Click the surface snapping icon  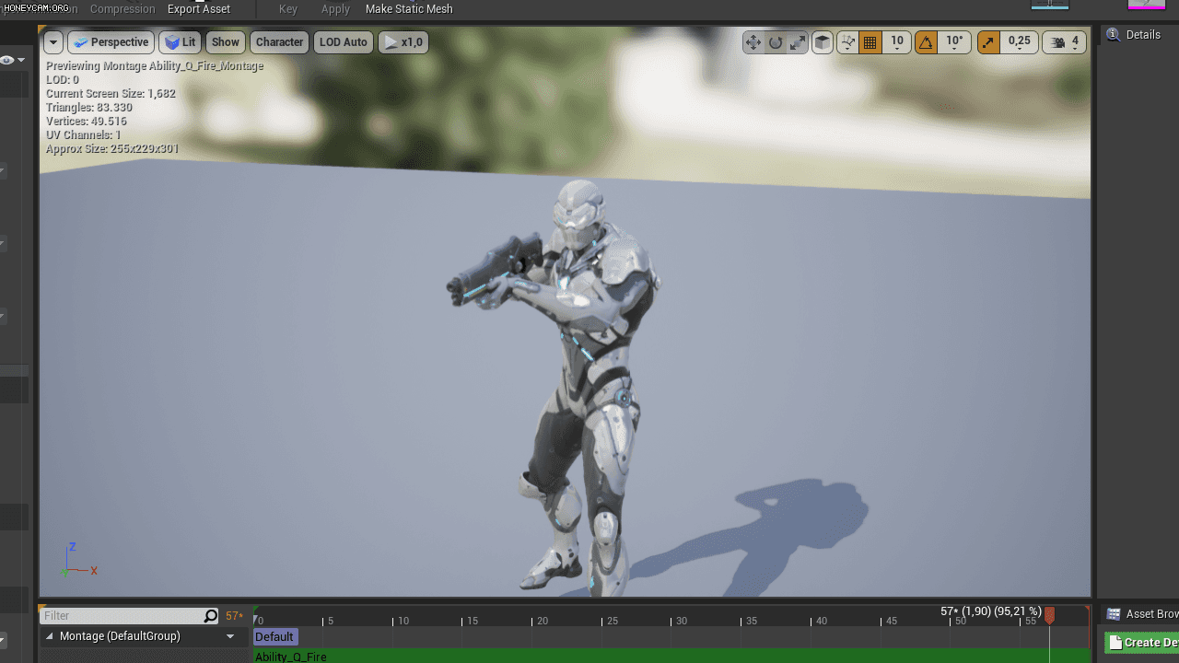[847, 42]
